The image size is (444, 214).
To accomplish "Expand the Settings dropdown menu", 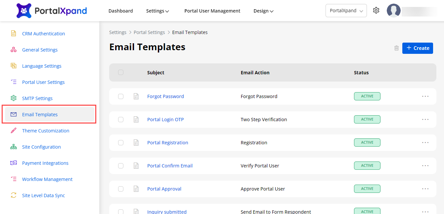I will point(157,11).
